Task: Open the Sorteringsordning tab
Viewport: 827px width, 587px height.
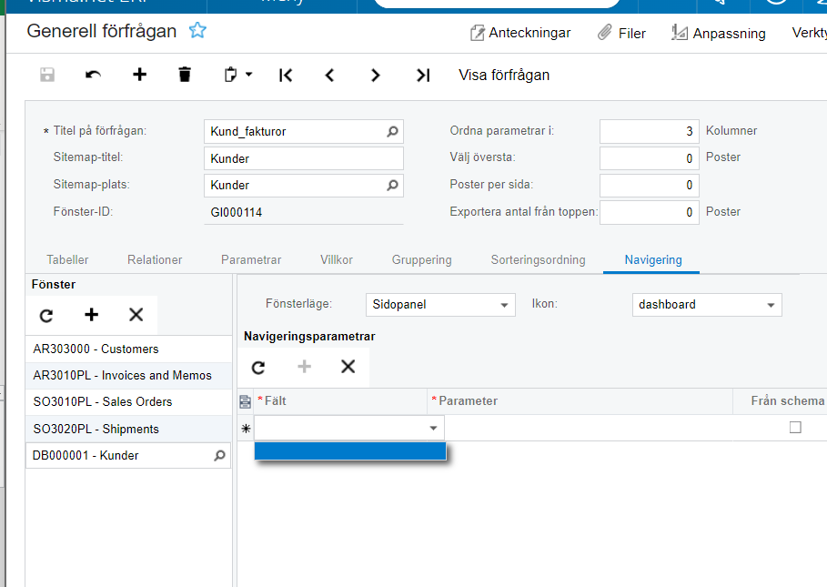Action: pos(538,259)
